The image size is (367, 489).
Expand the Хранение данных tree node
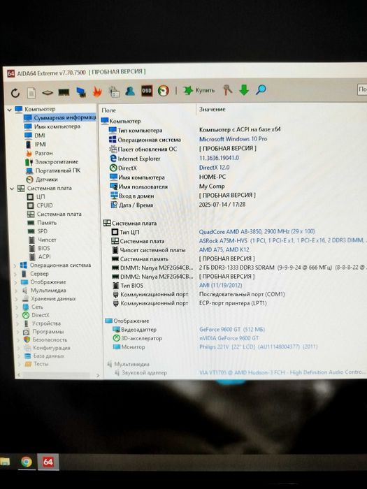(16, 299)
